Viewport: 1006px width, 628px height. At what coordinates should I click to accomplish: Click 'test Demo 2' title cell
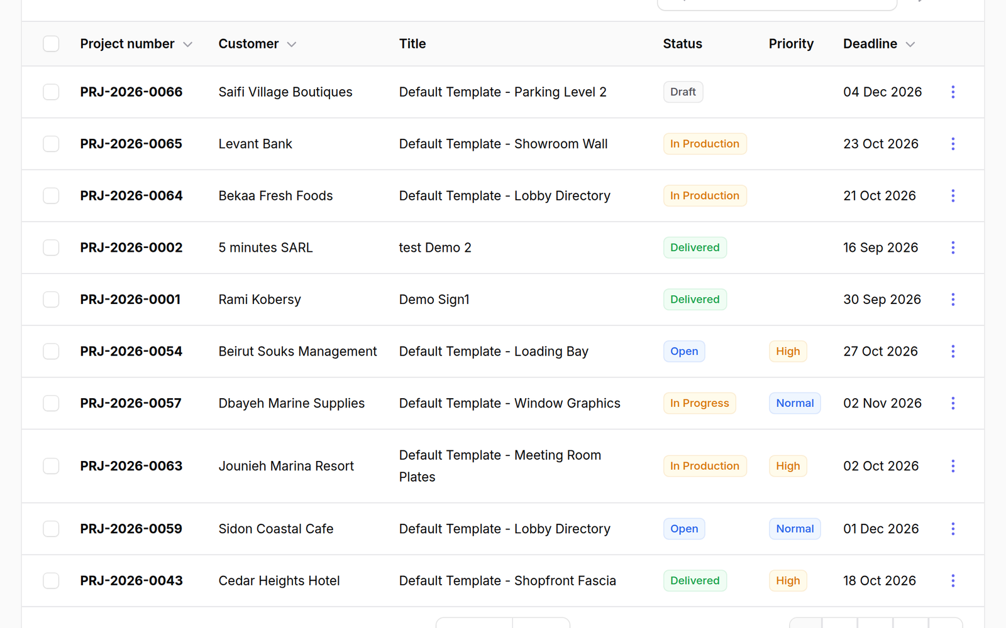click(435, 247)
